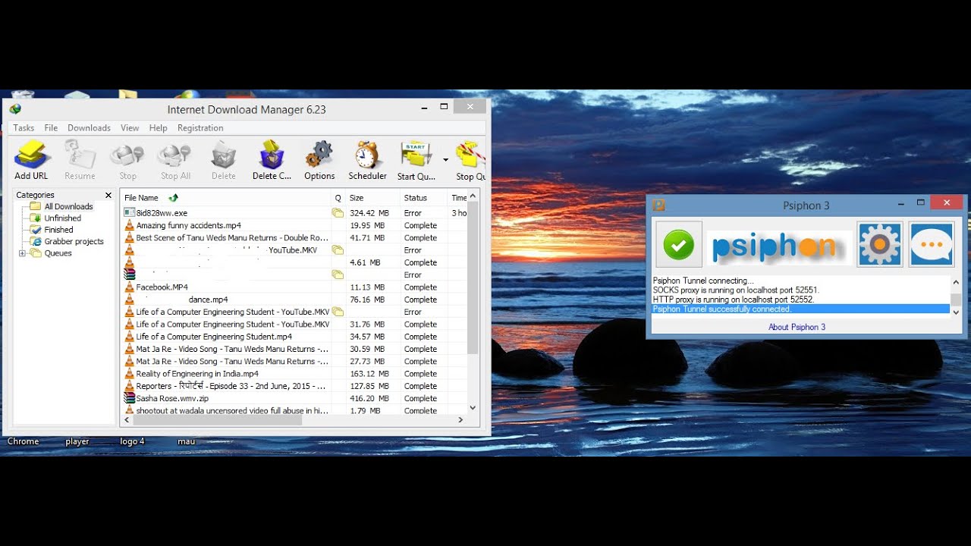Select the Queues folder
971x546 pixels.
[x=58, y=253]
